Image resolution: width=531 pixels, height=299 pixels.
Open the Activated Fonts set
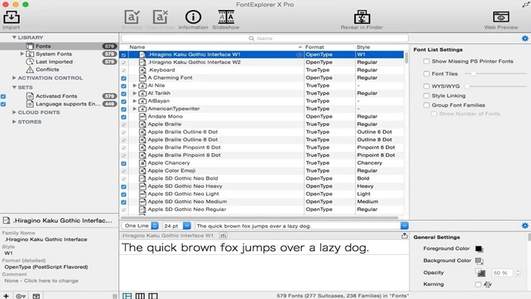pyautogui.click(x=56, y=96)
